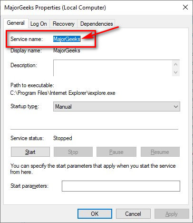
Task: Start the stopped service
Action: (30, 152)
